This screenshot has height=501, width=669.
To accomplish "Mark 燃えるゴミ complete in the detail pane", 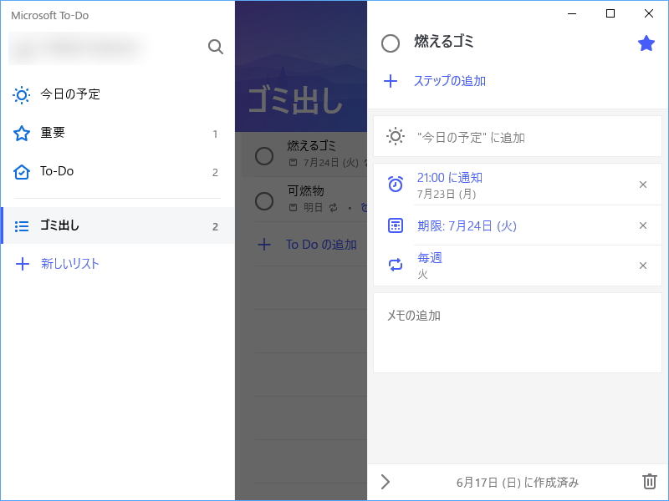I will pos(391,41).
